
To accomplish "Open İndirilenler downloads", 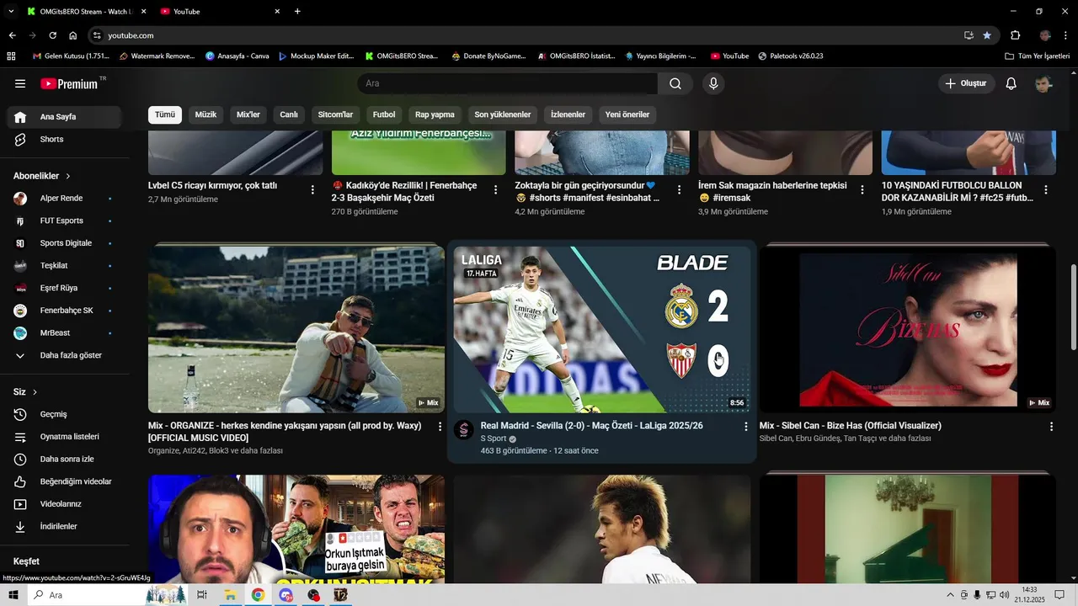I will click(x=64, y=526).
